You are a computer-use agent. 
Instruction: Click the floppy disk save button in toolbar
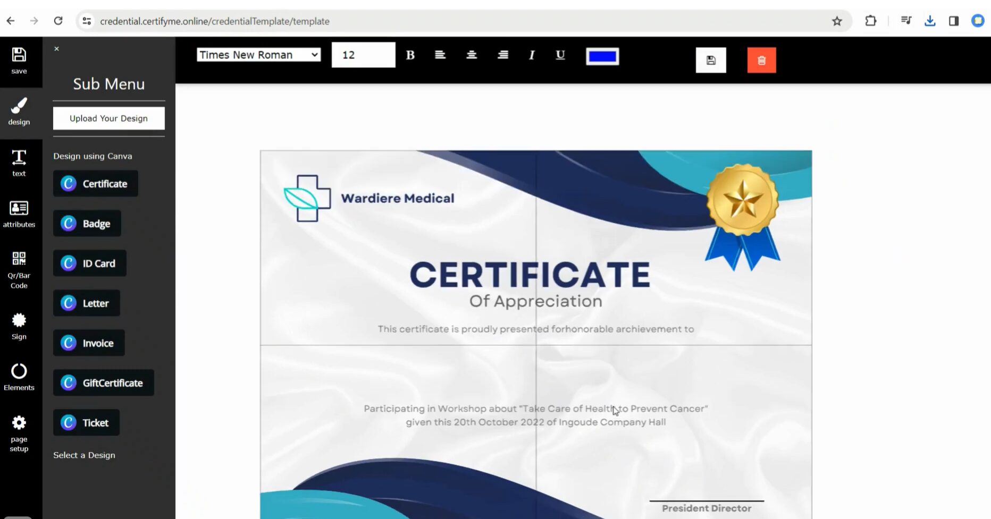click(x=711, y=61)
